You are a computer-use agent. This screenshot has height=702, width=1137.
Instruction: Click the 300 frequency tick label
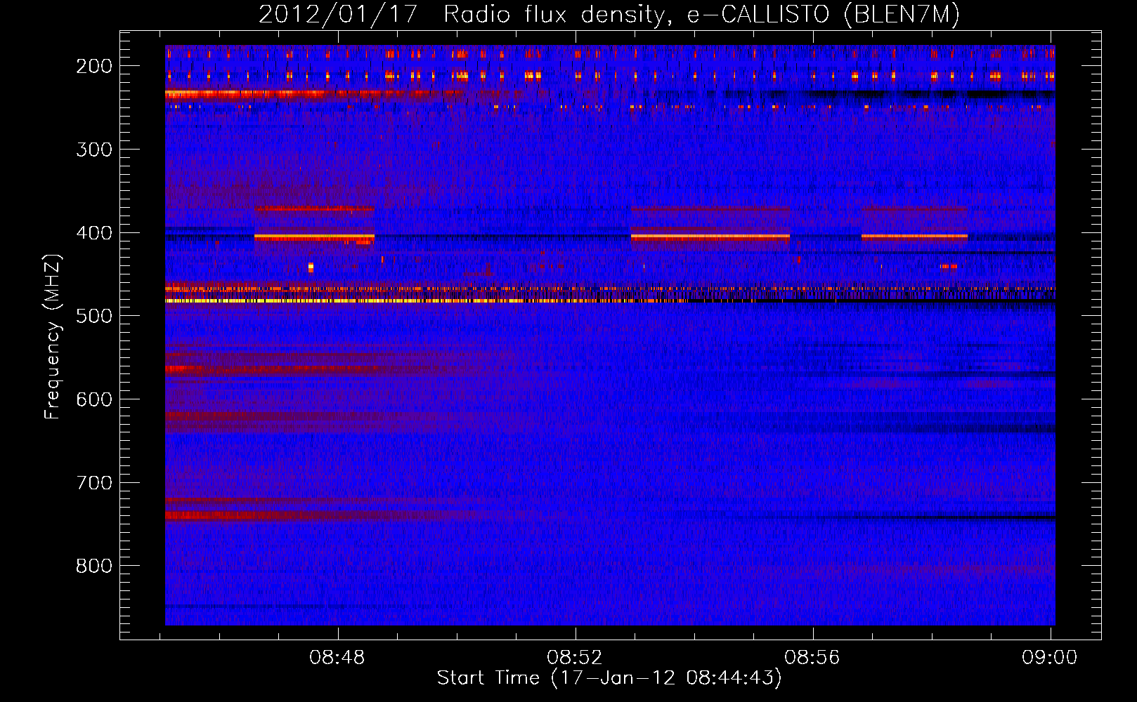click(94, 150)
